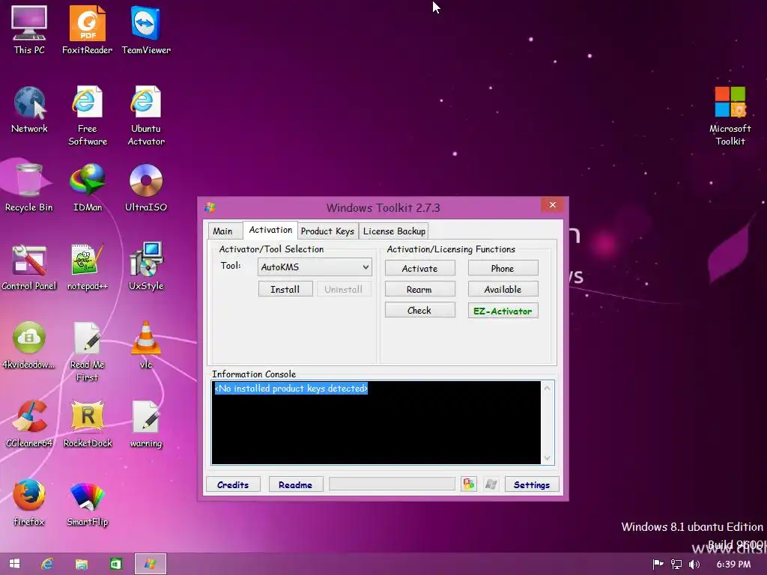Open the Credits button
Image resolution: width=767 pixels, height=575 pixels.
tap(233, 484)
